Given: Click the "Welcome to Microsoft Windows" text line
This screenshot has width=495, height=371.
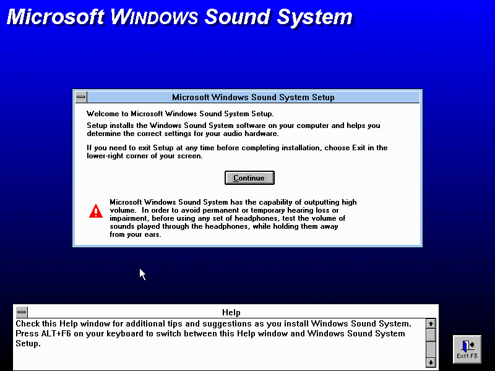Looking at the screenshot, I should [x=179, y=114].
